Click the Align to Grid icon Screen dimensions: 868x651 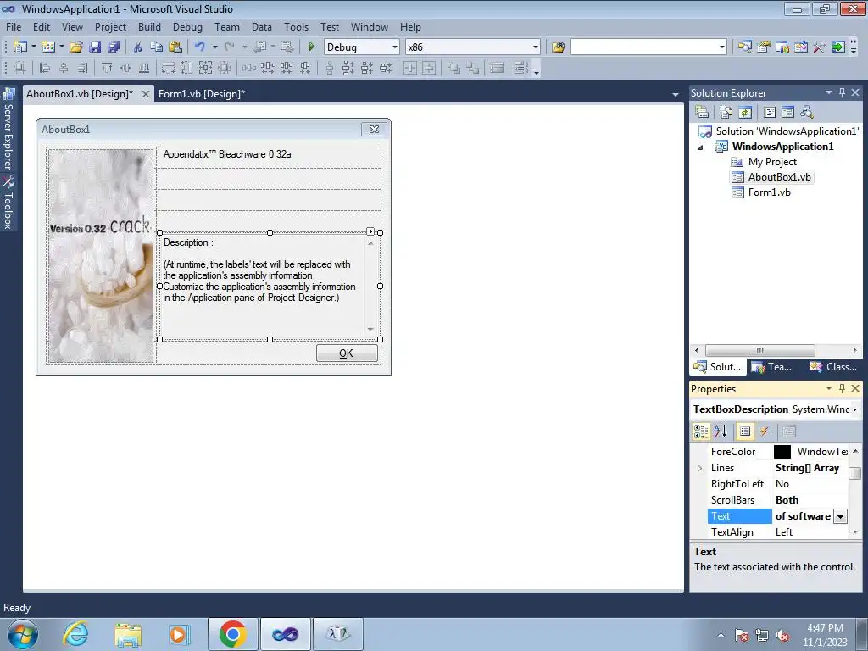[x=20, y=68]
